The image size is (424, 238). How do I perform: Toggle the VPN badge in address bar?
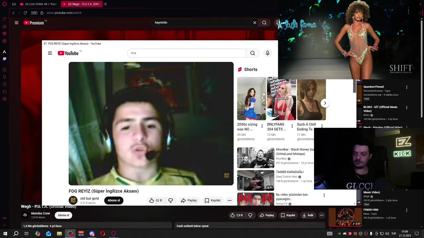point(34,13)
